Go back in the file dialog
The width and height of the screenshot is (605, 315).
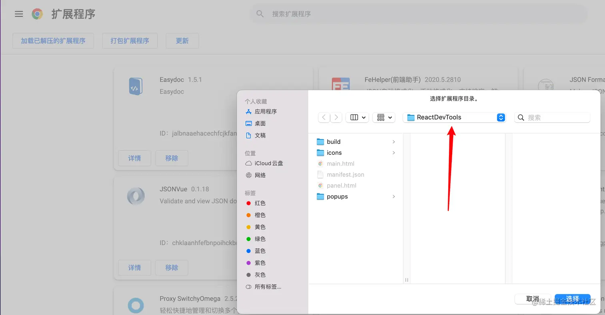click(324, 117)
